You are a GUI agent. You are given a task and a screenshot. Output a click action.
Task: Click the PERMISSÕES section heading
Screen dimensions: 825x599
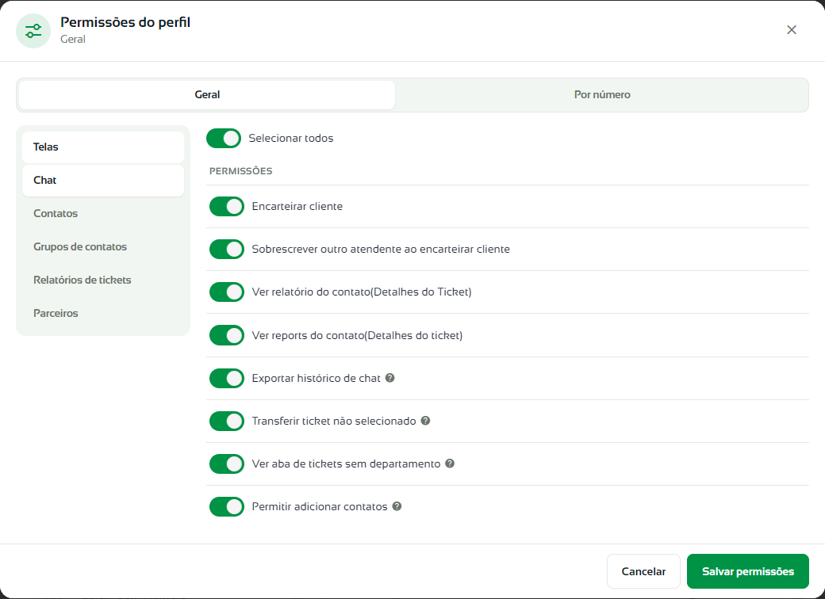(x=241, y=171)
